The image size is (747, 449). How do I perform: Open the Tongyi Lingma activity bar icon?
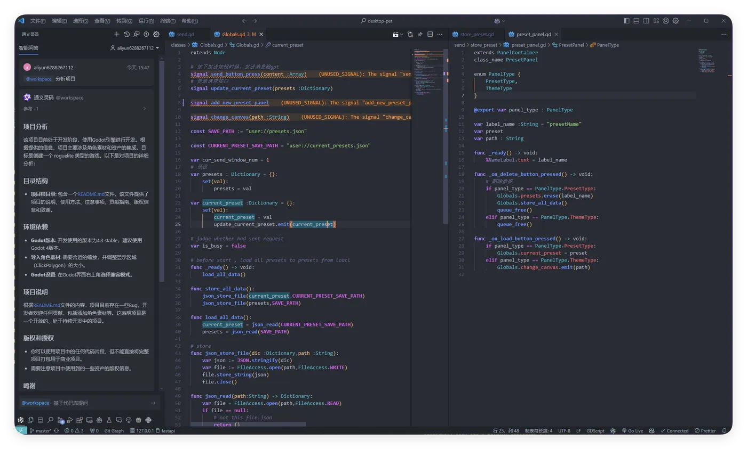(x=21, y=420)
